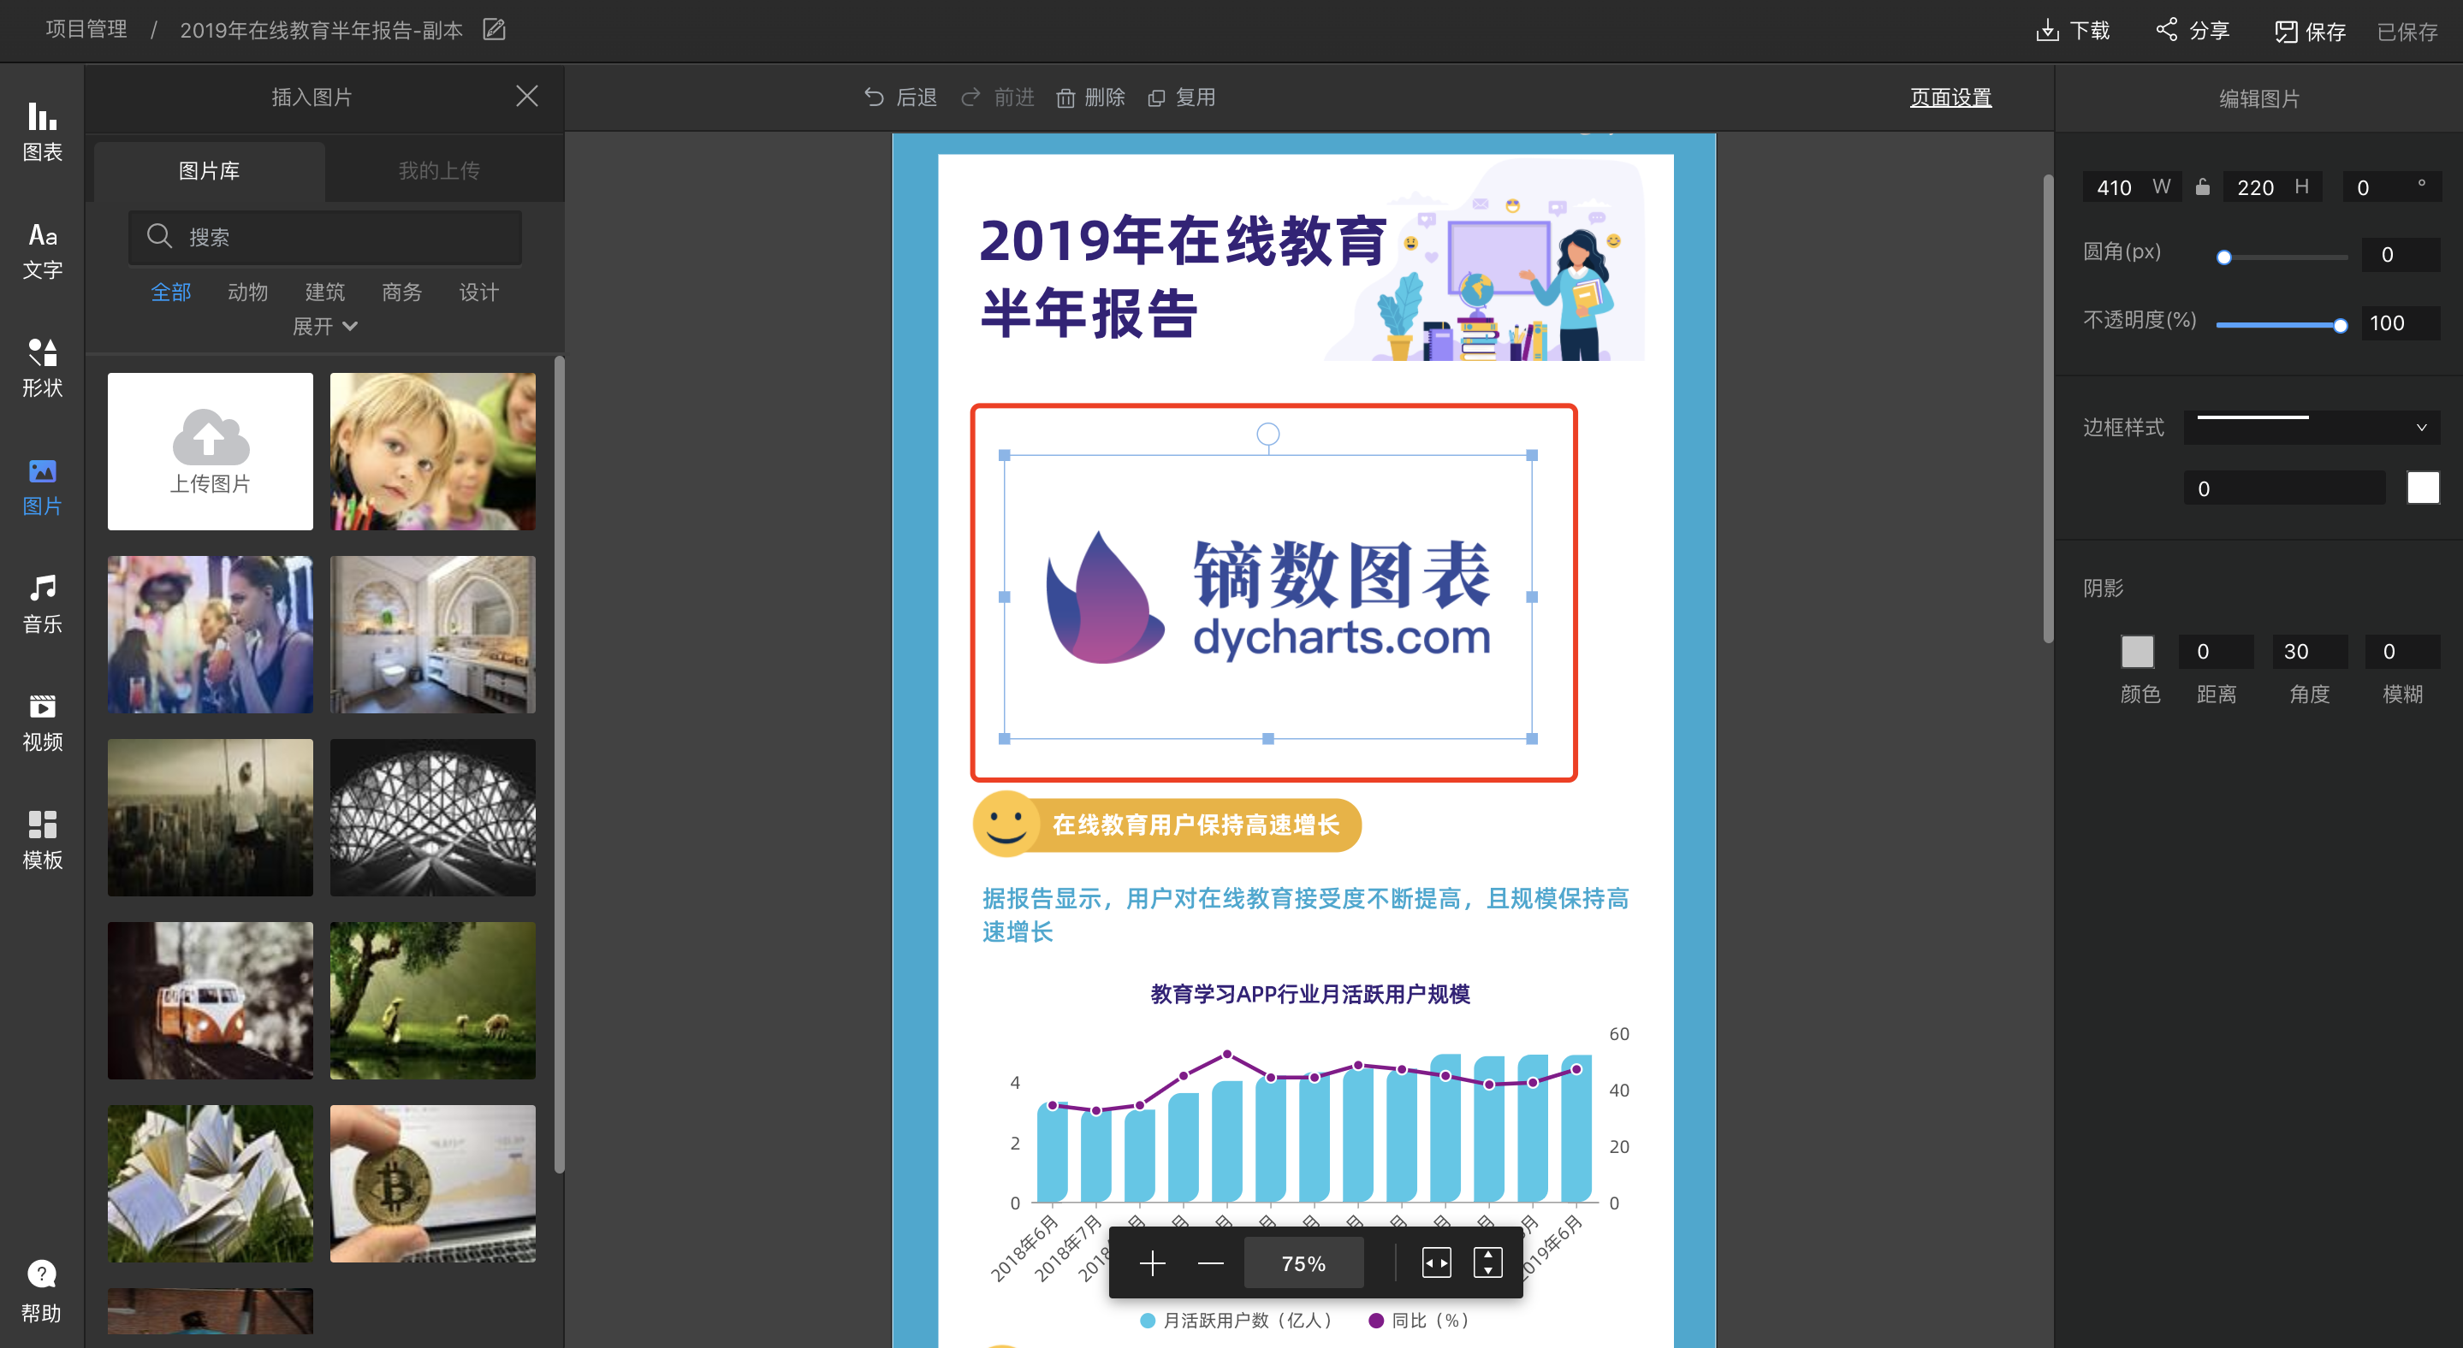Image resolution: width=2463 pixels, height=1348 pixels.
Task: Select the 设计 category filter
Action: pos(478,293)
